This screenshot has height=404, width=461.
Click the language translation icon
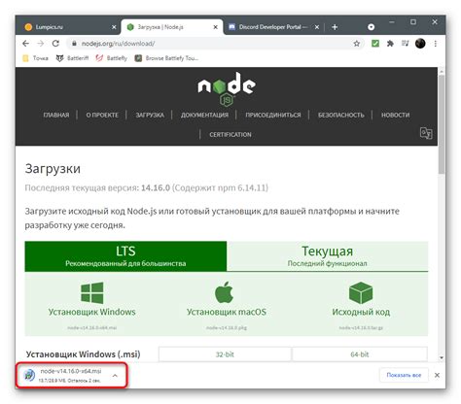click(426, 133)
